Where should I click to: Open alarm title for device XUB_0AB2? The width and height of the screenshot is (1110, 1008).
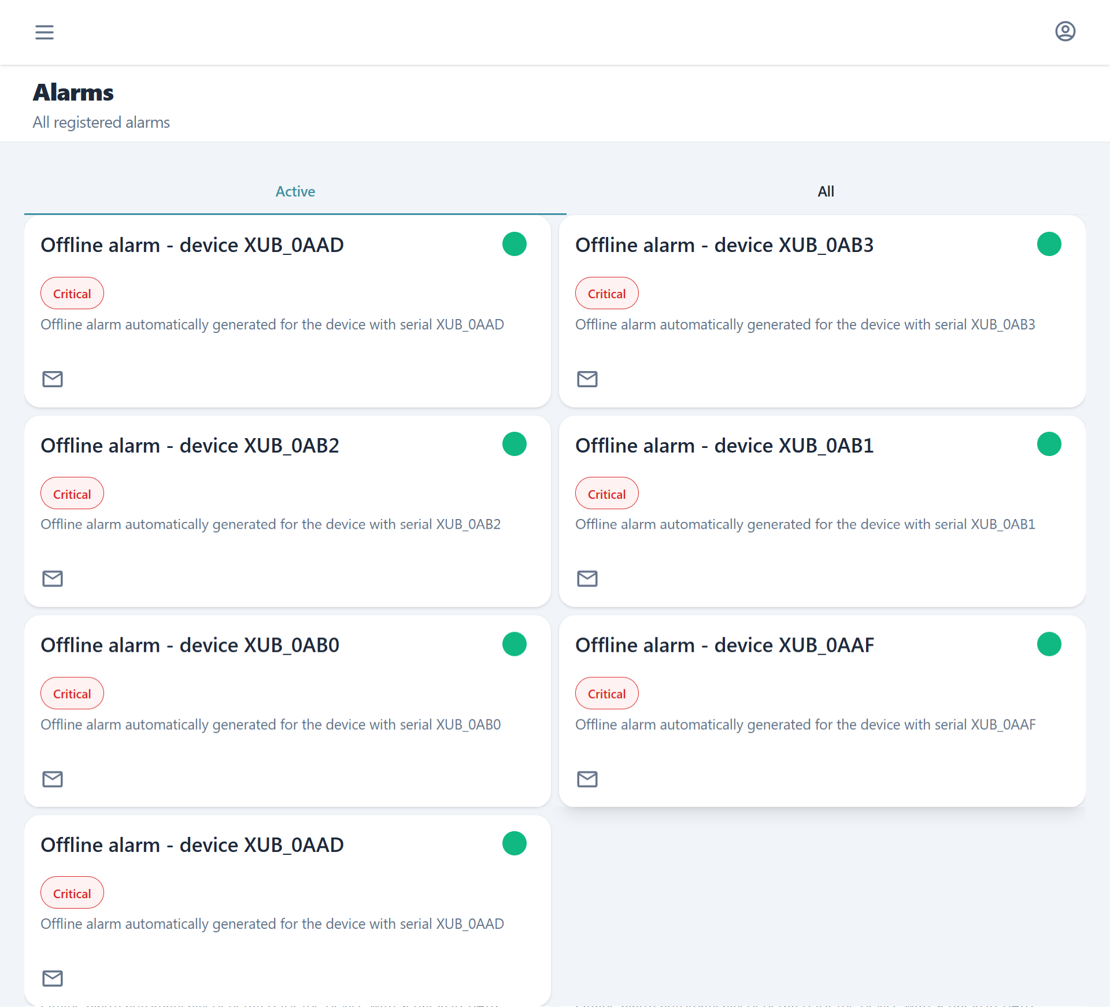click(x=190, y=446)
